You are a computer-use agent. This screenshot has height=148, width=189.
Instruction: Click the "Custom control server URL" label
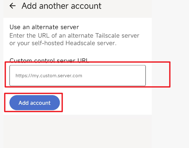coord(49,61)
